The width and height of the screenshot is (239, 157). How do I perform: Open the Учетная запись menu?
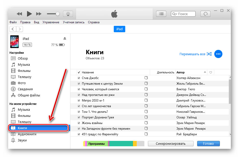(x=74, y=22)
